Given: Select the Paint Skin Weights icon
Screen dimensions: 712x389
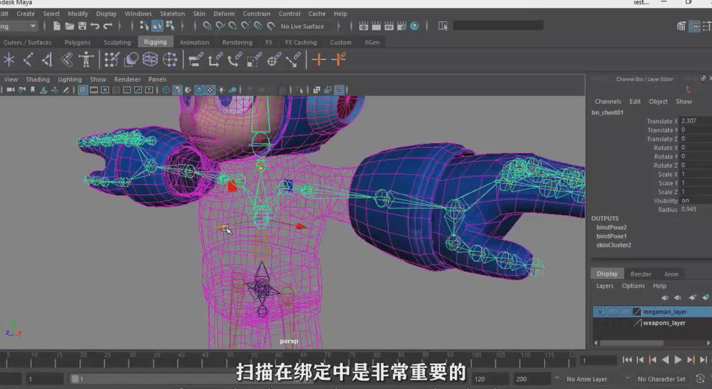Looking at the screenshot, I should pos(111,60).
